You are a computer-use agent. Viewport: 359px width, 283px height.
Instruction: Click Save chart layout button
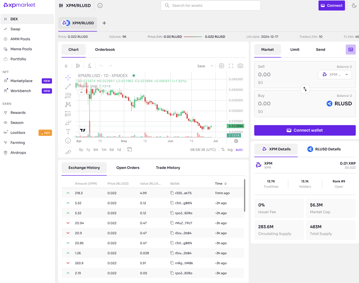(x=201, y=66)
